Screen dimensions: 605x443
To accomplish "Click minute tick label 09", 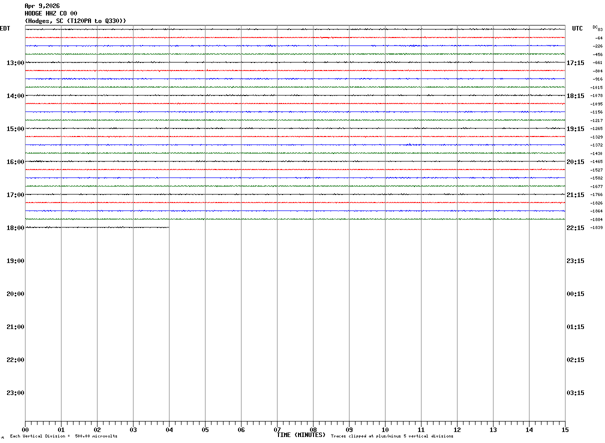I will [349, 430].
